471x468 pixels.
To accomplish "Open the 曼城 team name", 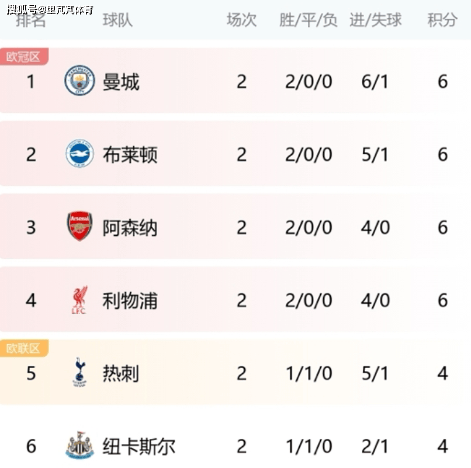I will point(121,82).
